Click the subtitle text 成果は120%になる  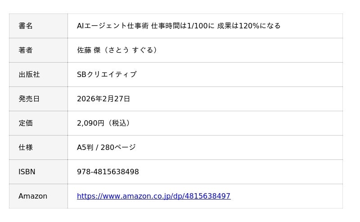point(249,26)
